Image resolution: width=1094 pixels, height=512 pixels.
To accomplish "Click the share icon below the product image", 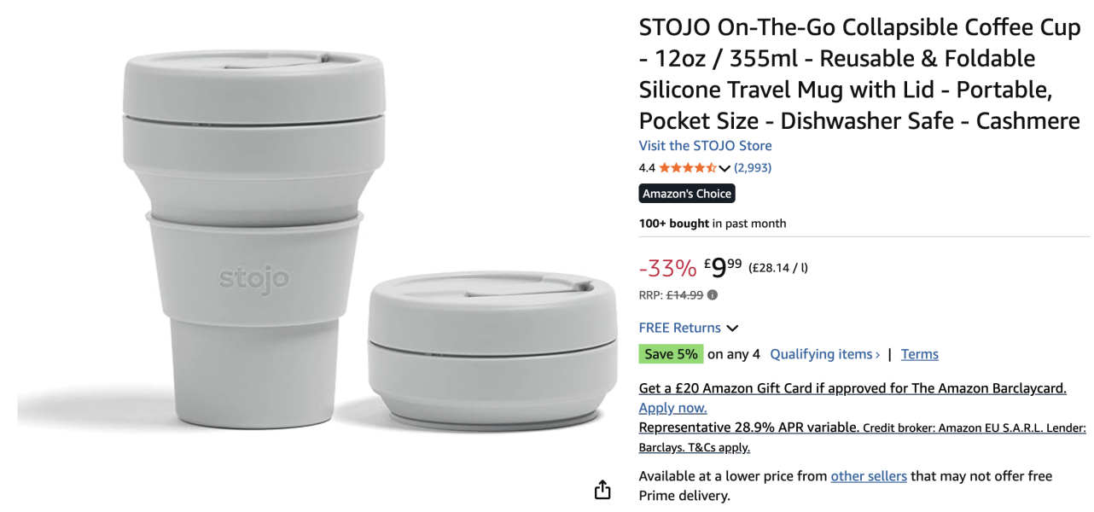I will (x=602, y=490).
